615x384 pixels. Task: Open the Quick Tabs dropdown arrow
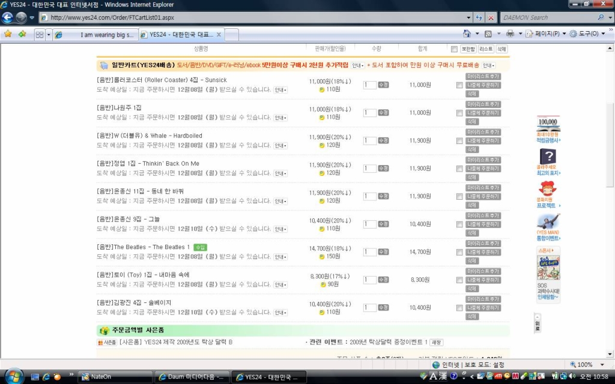click(49, 34)
